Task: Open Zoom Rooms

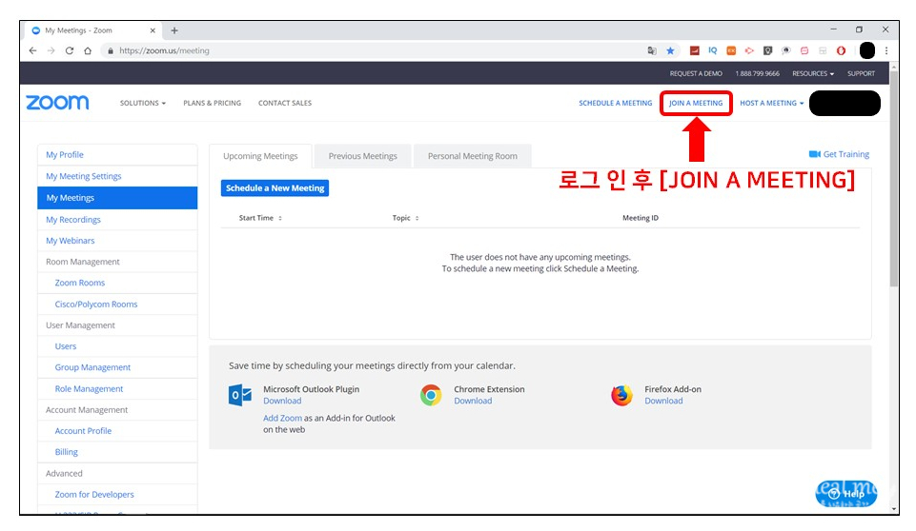Action: pyautogui.click(x=80, y=283)
